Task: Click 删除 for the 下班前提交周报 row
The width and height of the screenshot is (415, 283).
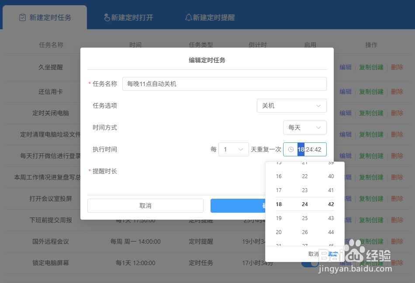Action: point(397,220)
